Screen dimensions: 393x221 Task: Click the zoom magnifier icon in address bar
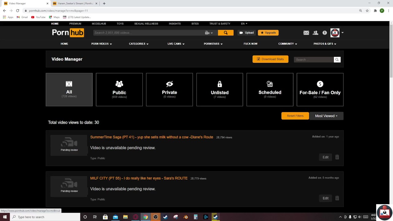pos(360,10)
